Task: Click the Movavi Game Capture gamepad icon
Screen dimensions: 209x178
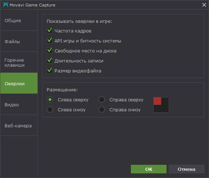Action: pos(6,5)
